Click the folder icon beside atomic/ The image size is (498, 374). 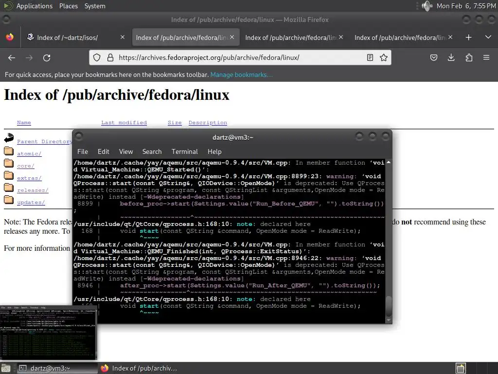(x=9, y=151)
